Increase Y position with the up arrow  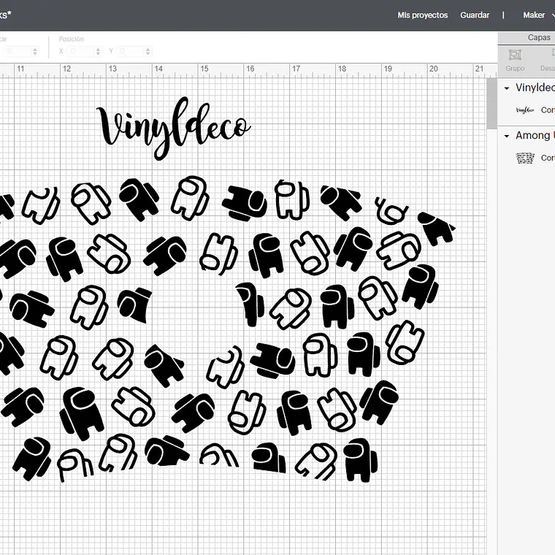(148, 49)
